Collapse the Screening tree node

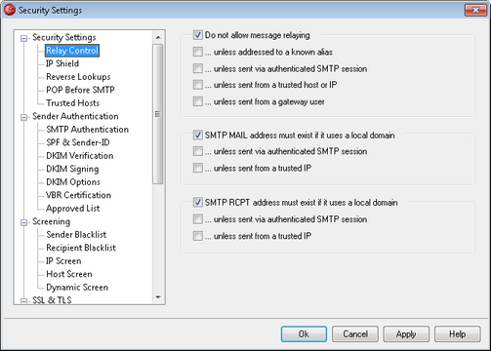coord(23,222)
